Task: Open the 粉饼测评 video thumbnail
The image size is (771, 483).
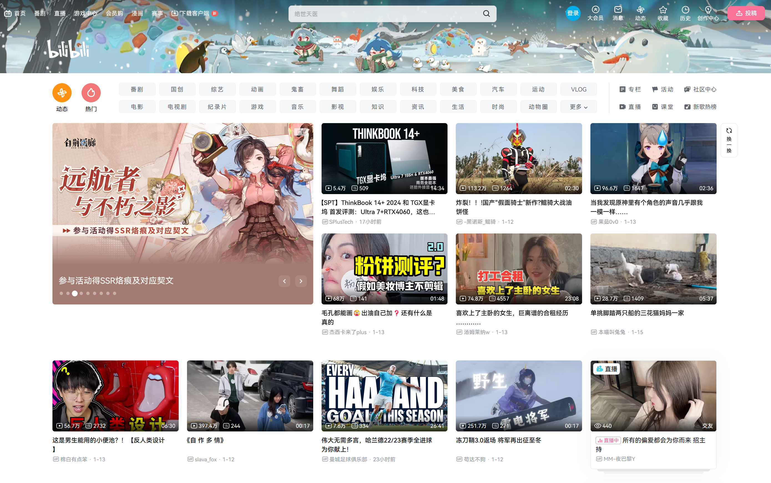Action: click(384, 269)
